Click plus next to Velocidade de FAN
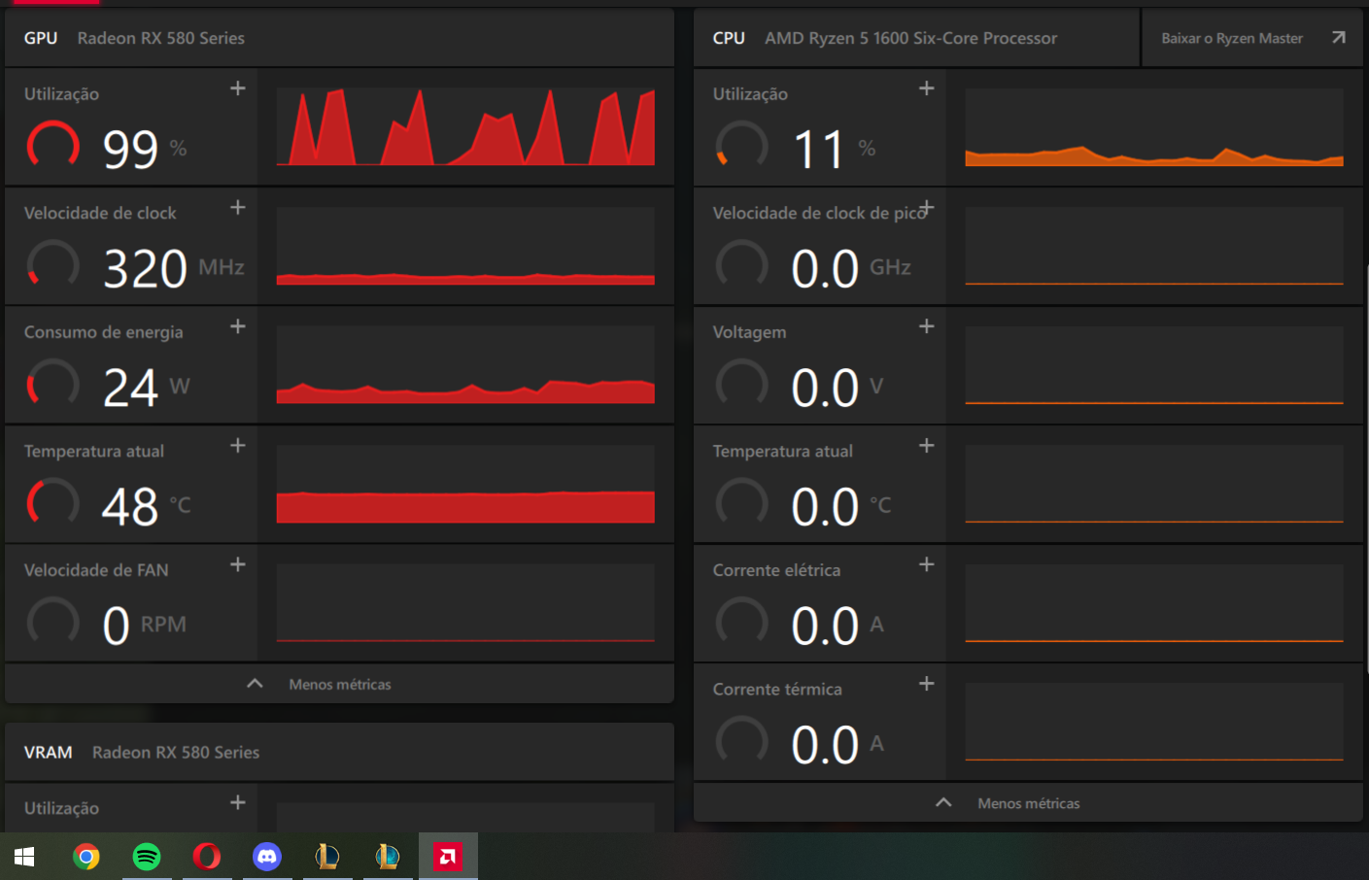The width and height of the screenshot is (1369, 880). [237, 564]
